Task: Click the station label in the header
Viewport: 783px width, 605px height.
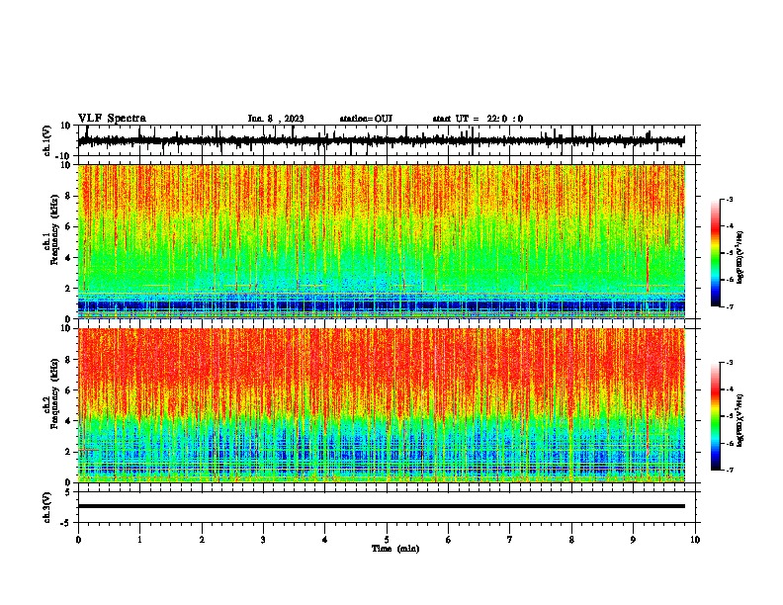Action: pos(366,119)
